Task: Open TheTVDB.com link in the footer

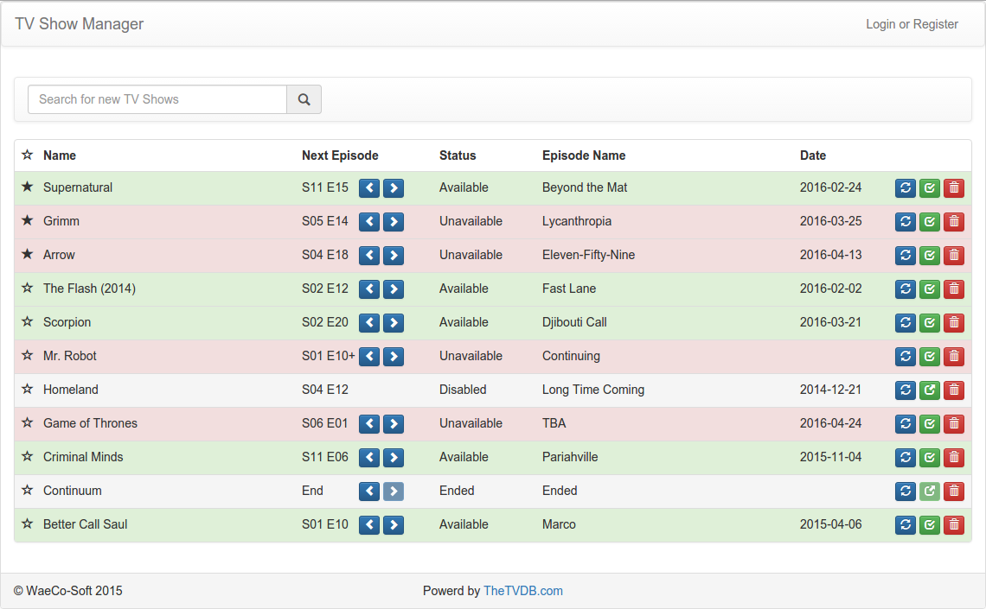Action: point(522,591)
